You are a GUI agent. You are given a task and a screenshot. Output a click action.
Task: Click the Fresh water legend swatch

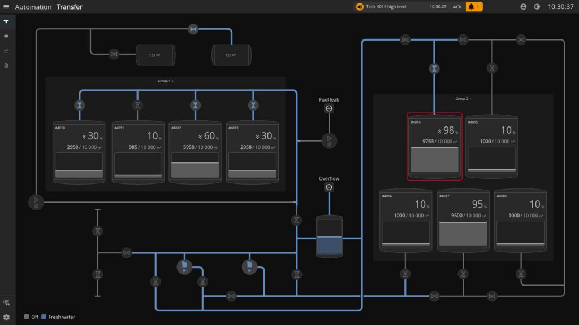(44, 317)
